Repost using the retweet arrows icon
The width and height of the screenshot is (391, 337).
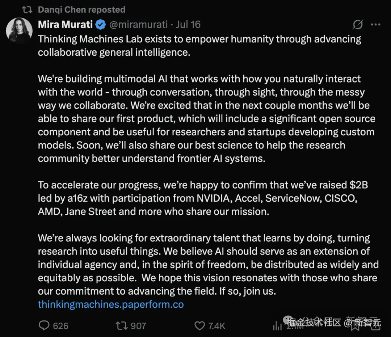point(122,325)
